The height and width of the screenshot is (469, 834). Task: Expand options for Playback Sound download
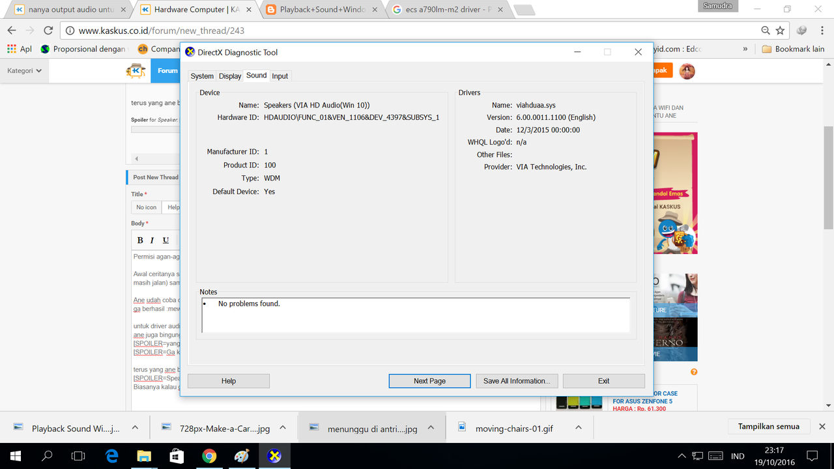point(135,428)
